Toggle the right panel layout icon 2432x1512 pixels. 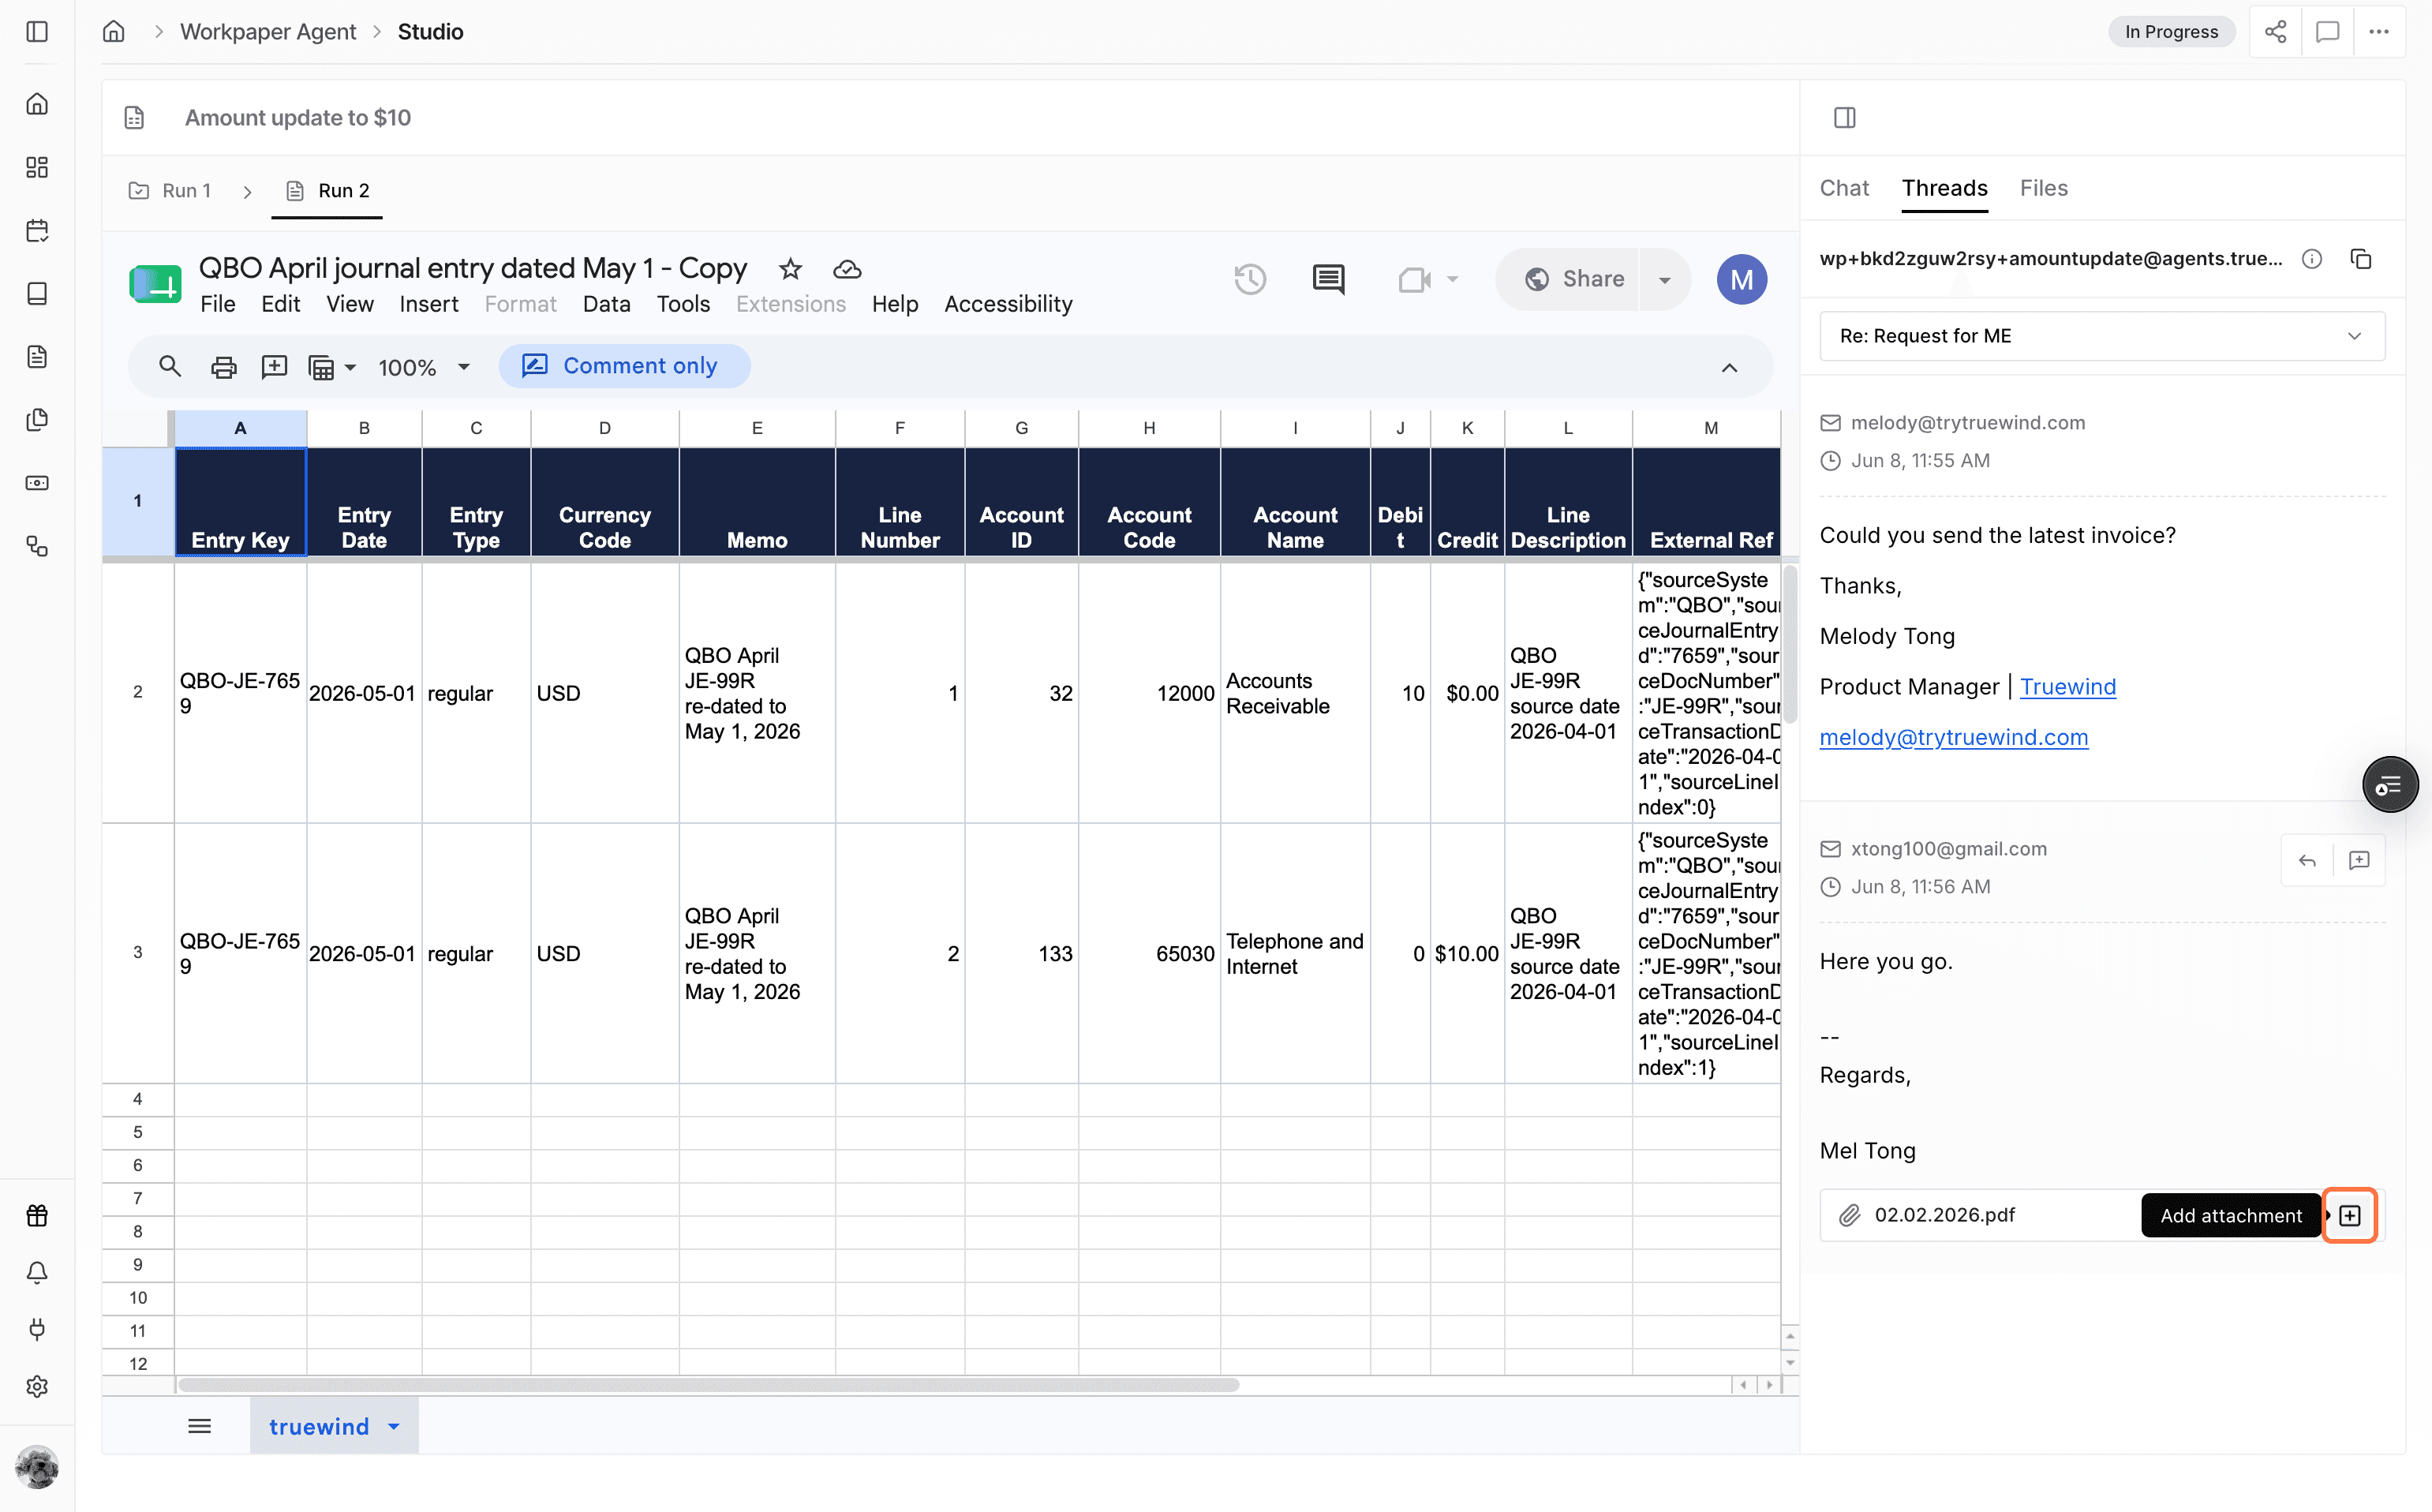pos(1845,118)
